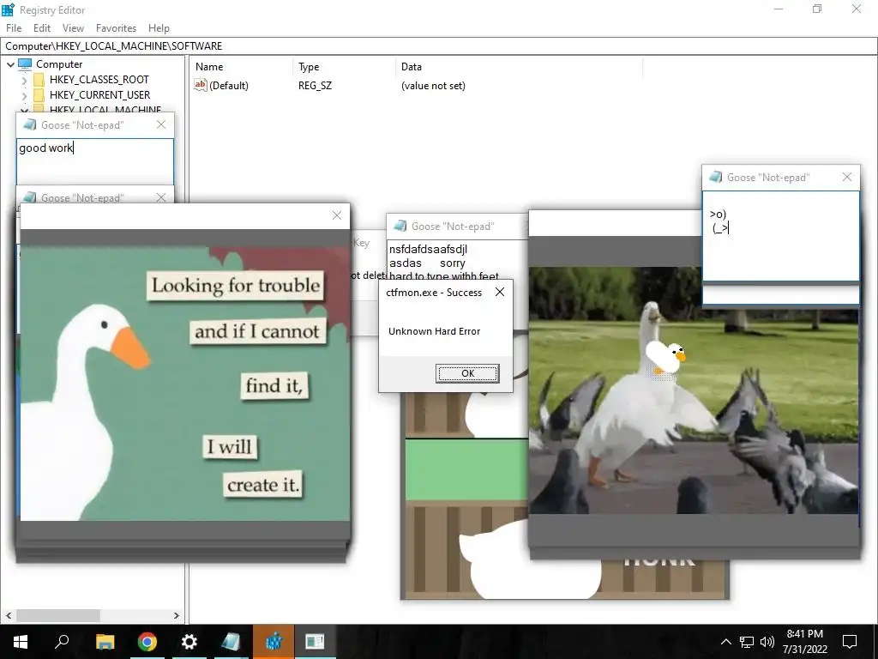Expand HKEY_CLASSES_ROOT tree node

[x=24, y=80]
